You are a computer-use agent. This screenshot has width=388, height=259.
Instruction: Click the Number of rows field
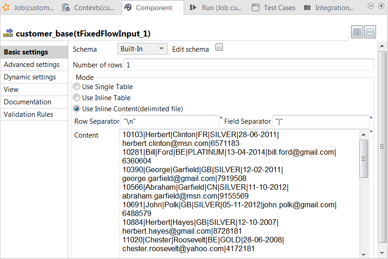click(x=248, y=65)
